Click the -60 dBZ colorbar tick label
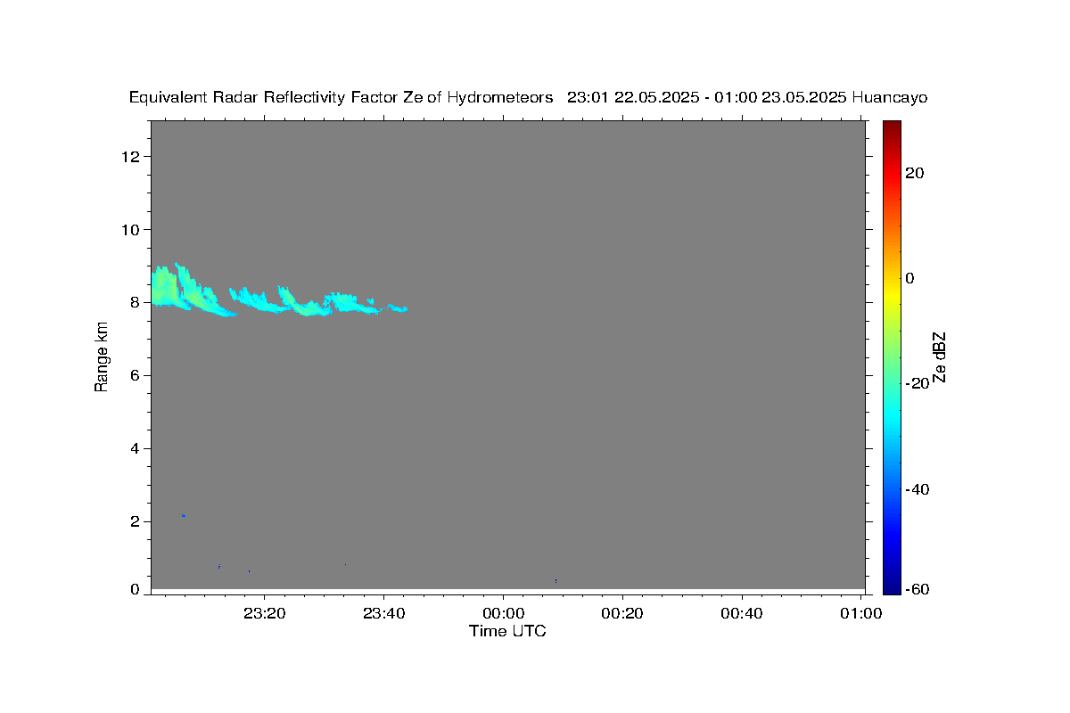 pos(917,589)
